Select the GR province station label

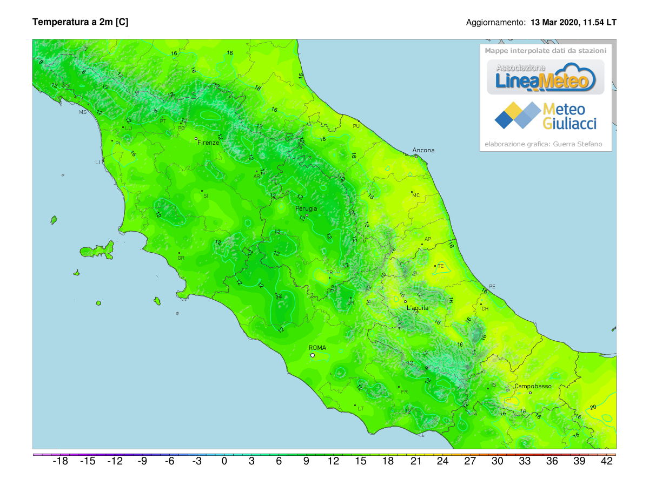tap(181, 258)
